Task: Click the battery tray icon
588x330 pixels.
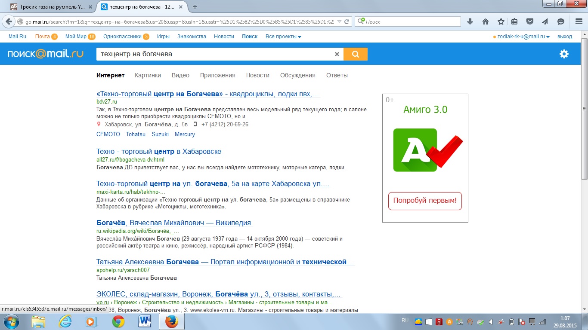Action: (x=511, y=322)
